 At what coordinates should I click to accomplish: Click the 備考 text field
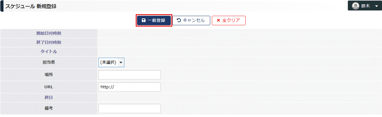pos(130,108)
